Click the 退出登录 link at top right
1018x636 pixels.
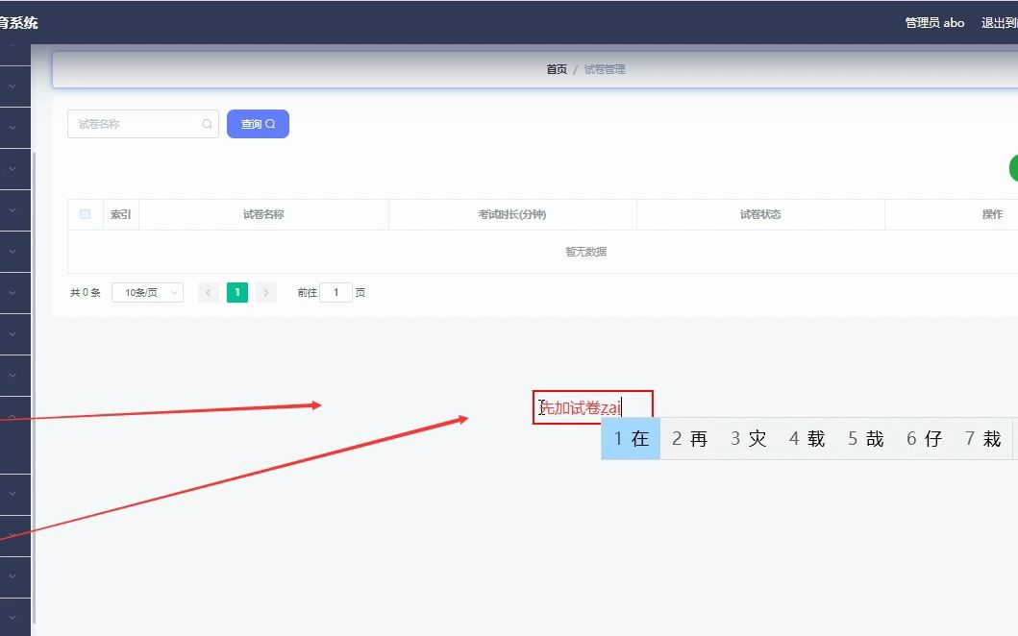1001,22
